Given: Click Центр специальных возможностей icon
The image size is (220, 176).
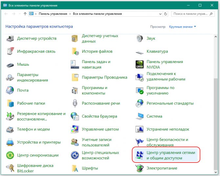Looking at the screenshot, I should pos(75,155).
